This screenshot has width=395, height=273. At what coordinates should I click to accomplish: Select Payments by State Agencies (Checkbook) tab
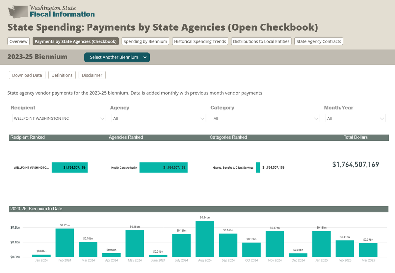75,41
